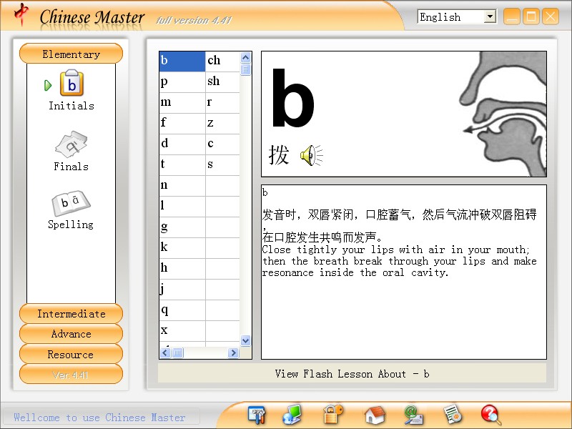Select initial d in the list
The image size is (572, 429).
point(182,144)
